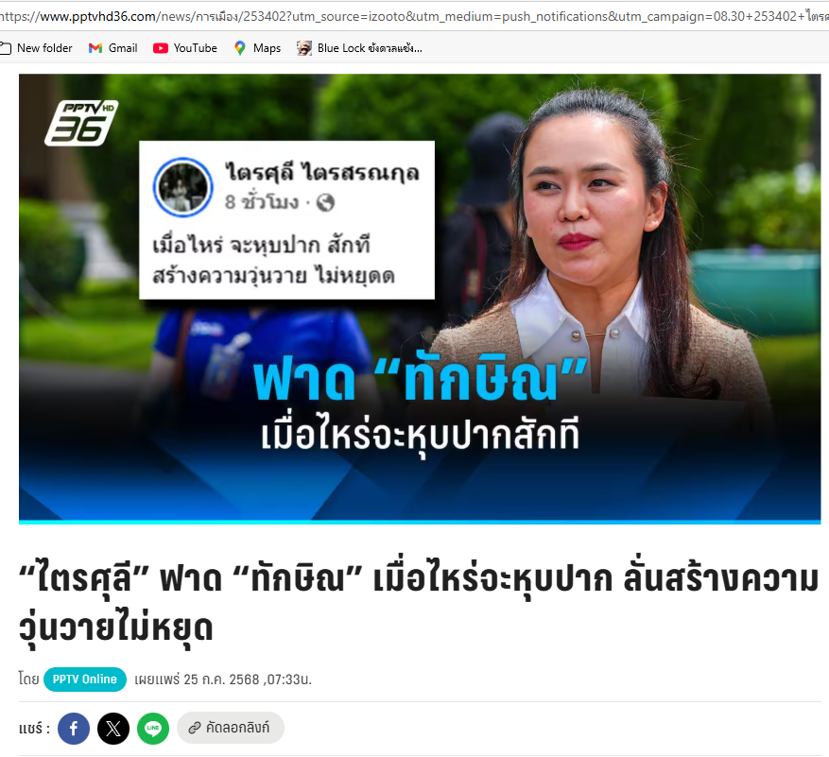Click the Facebook profile picture in post

coord(183,186)
